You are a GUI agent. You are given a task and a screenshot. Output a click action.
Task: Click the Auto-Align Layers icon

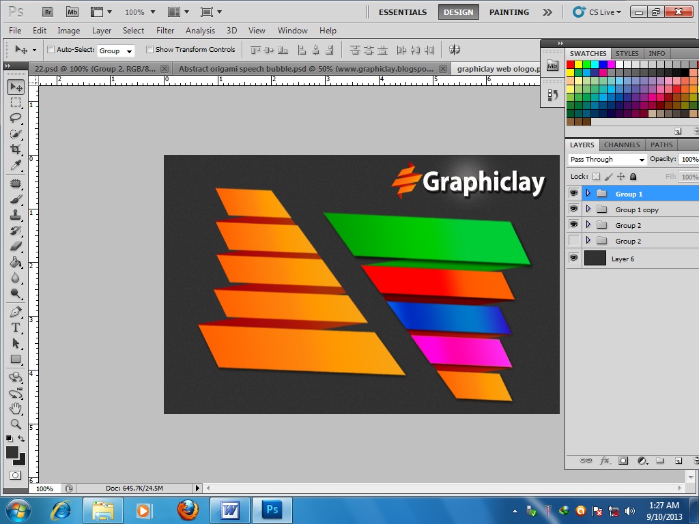point(454,49)
